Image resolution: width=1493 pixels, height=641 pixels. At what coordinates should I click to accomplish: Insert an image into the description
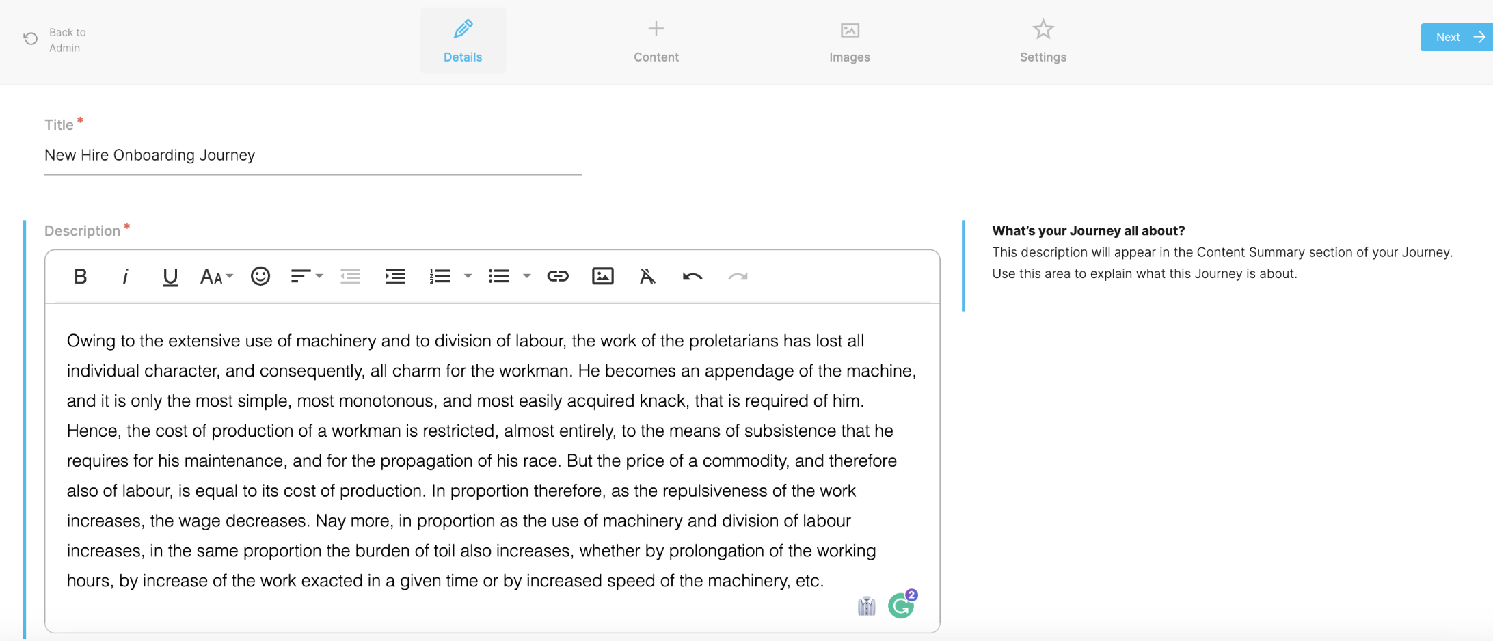click(x=603, y=276)
